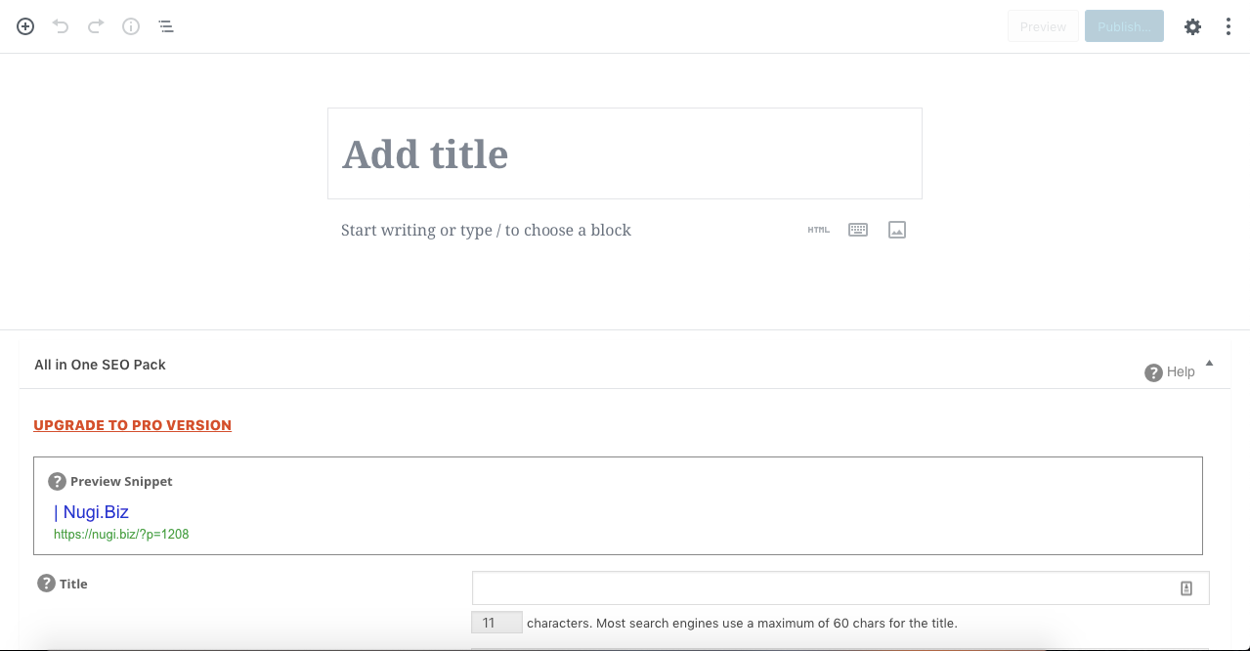This screenshot has width=1250, height=651.
Task: Click the Redo arrow icon
Action: [x=96, y=26]
